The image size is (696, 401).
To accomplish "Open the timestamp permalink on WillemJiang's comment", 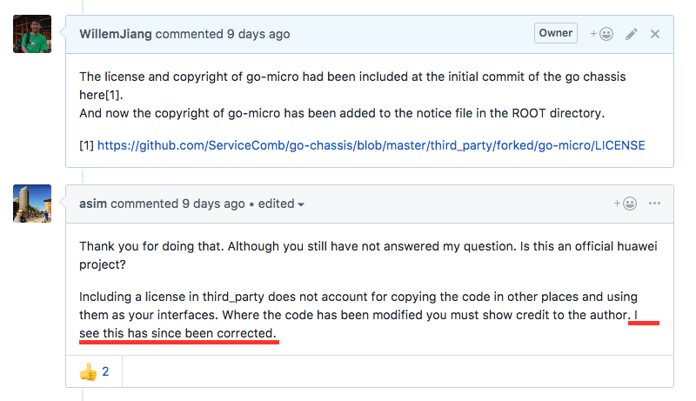I will click(x=258, y=34).
